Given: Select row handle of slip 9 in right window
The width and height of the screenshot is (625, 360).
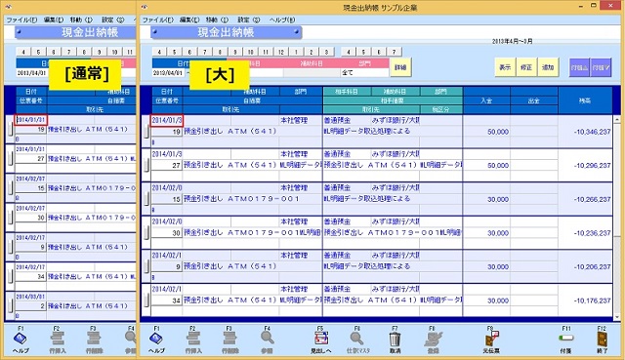Looking at the screenshot, I should (x=146, y=266).
